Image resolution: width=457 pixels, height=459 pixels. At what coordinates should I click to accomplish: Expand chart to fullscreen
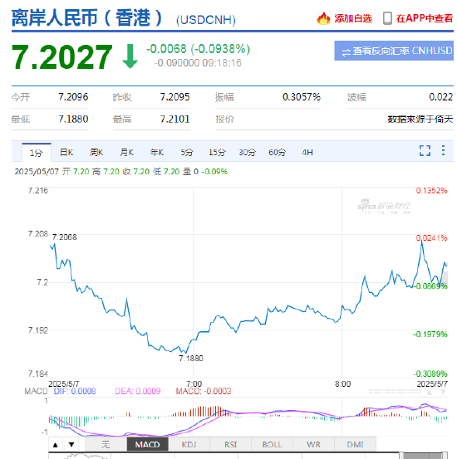pyautogui.click(x=425, y=151)
